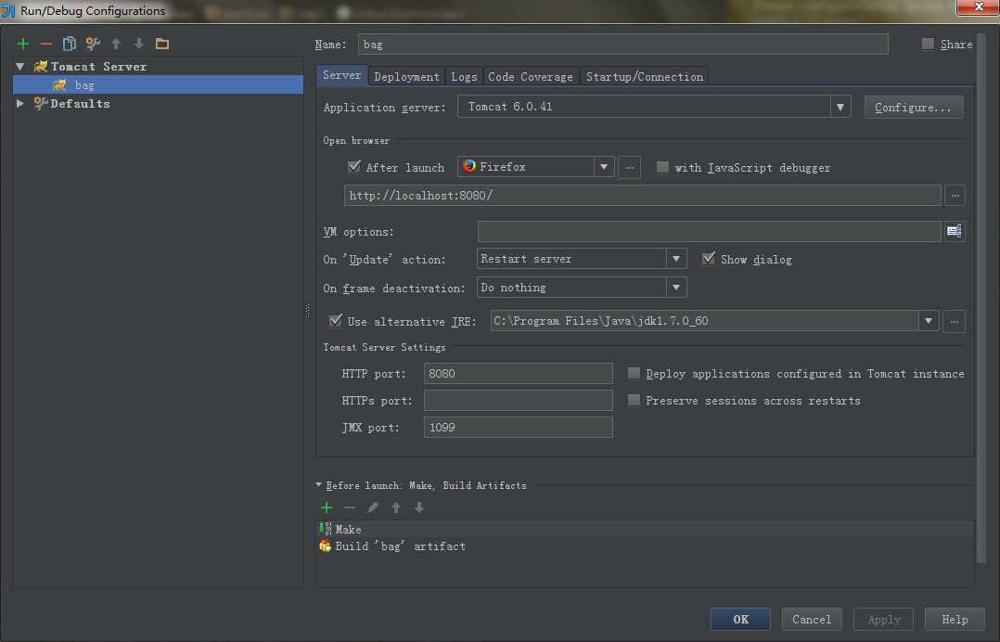The height and width of the screenshot is (642, 1000).
Task: Click the Name input field
Action: (x=622, y=44)
